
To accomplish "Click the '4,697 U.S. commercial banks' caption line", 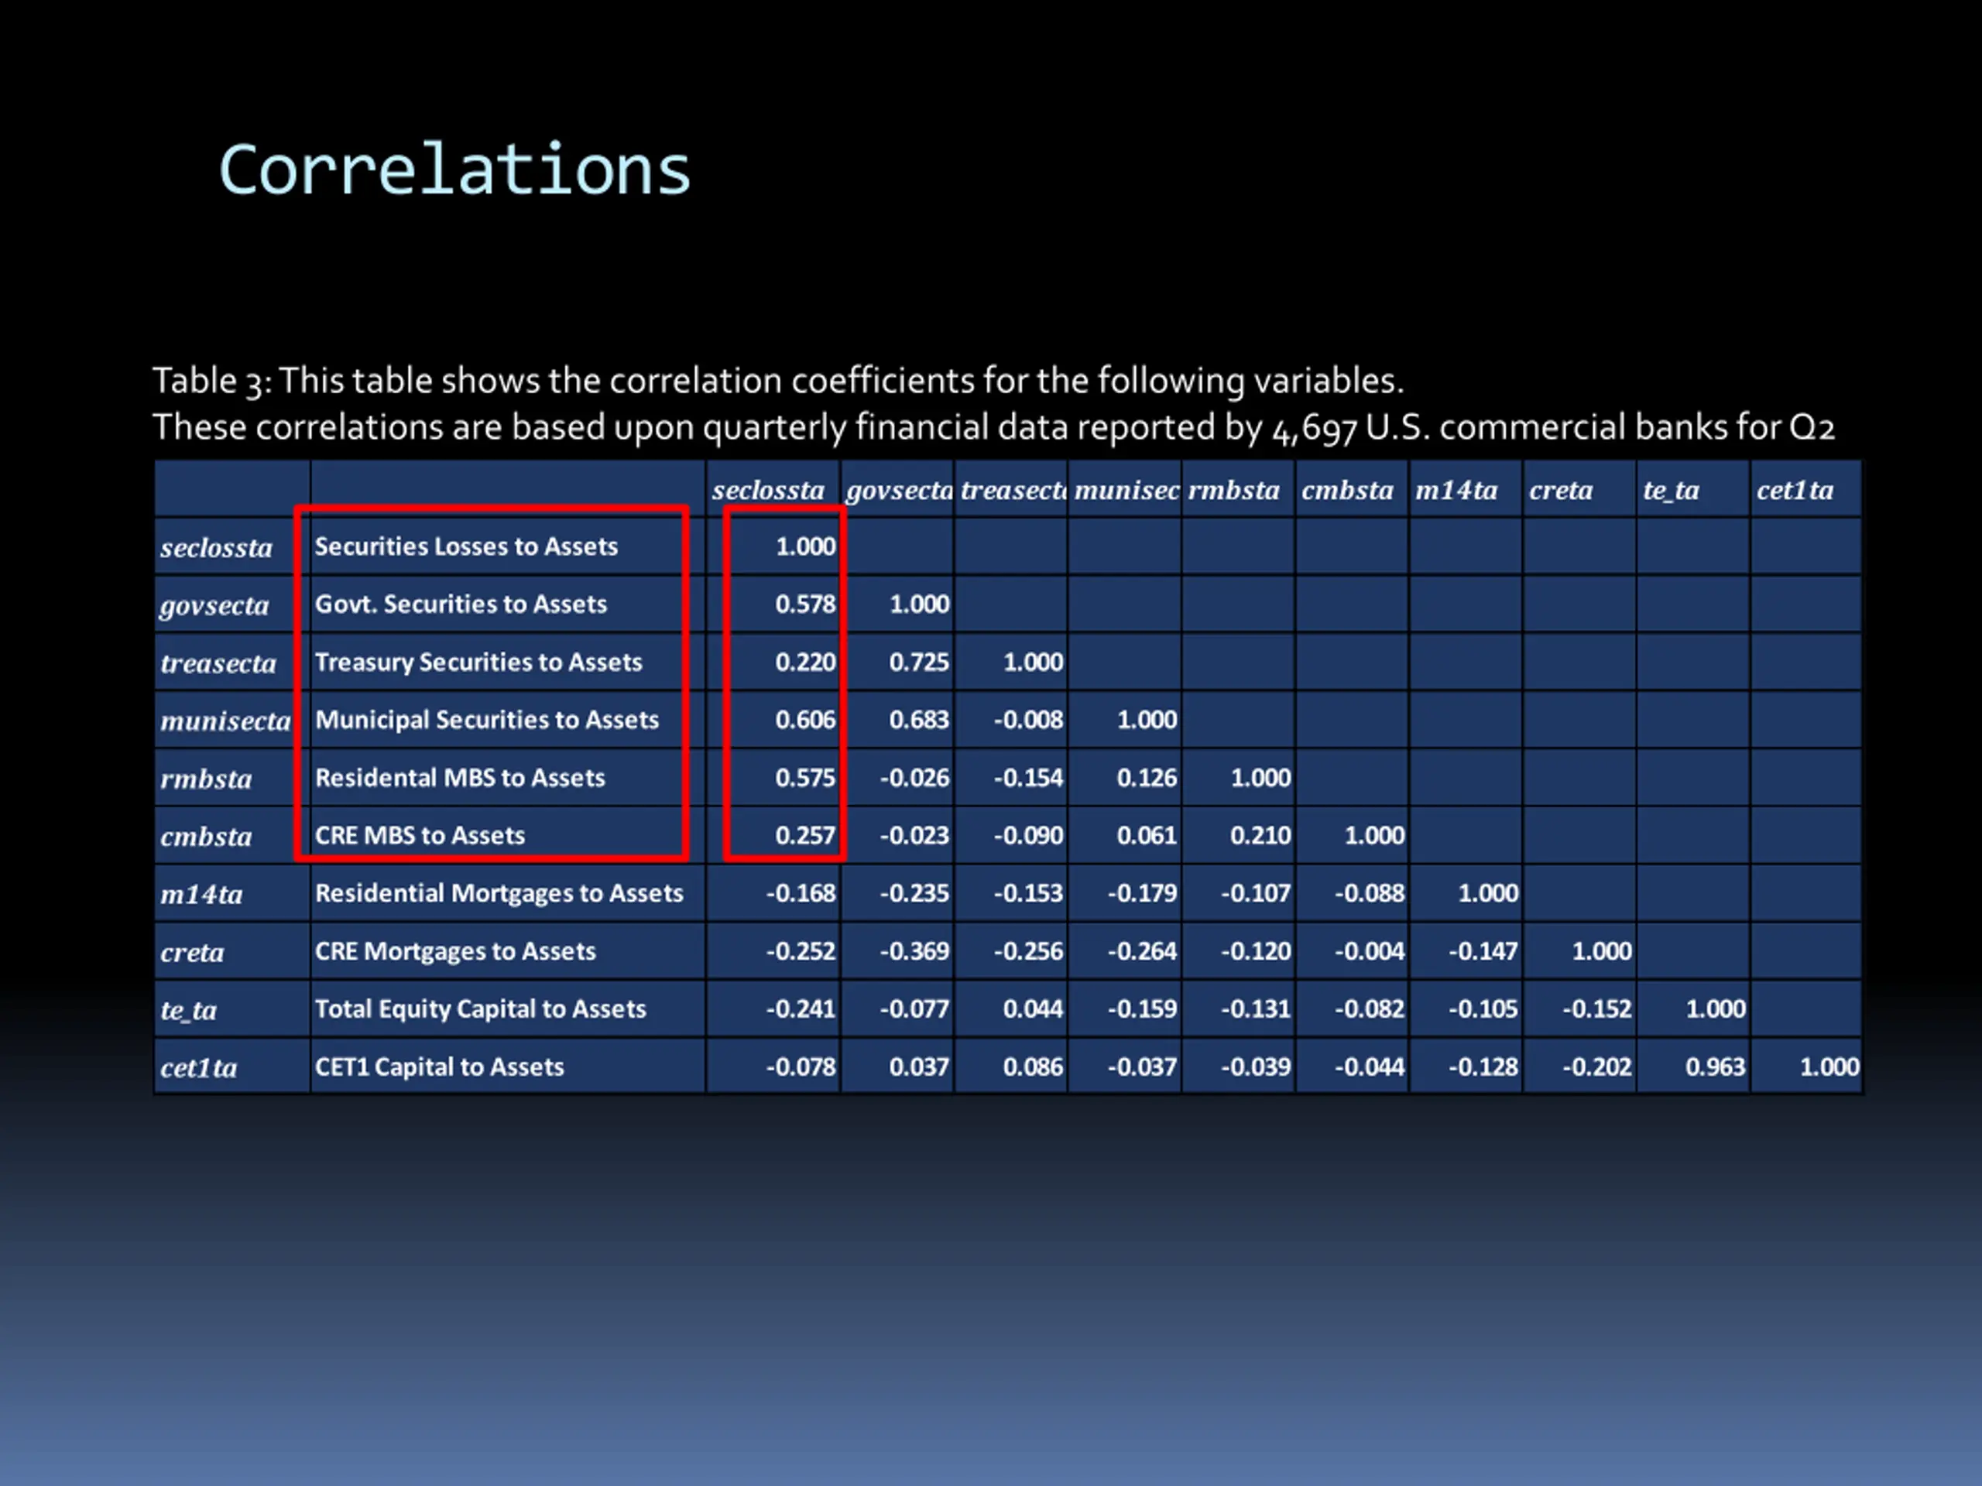I will pos(993,427).
